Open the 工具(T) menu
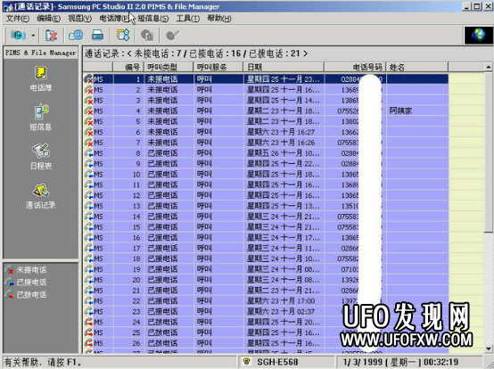The image size is (494, 369). pyautogui.click(x=188, y=19)
